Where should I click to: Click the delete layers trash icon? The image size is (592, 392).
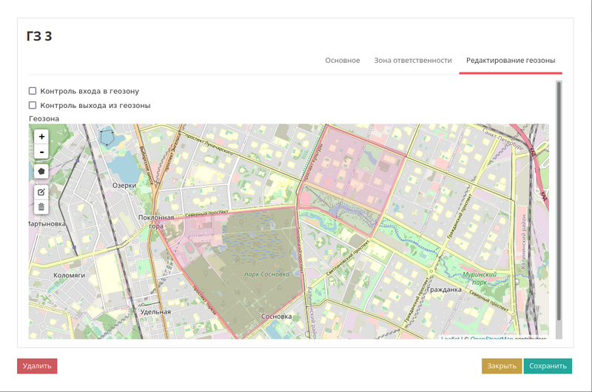[x=41, y=207]
